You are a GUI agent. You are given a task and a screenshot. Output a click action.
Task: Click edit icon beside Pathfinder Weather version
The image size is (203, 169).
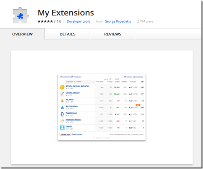pos(66,122)
